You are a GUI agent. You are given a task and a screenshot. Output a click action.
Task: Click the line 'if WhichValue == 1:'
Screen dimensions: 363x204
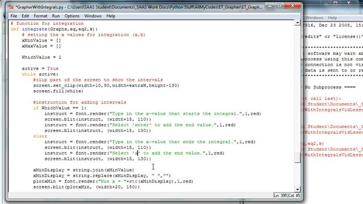click(x=60, y=108)
